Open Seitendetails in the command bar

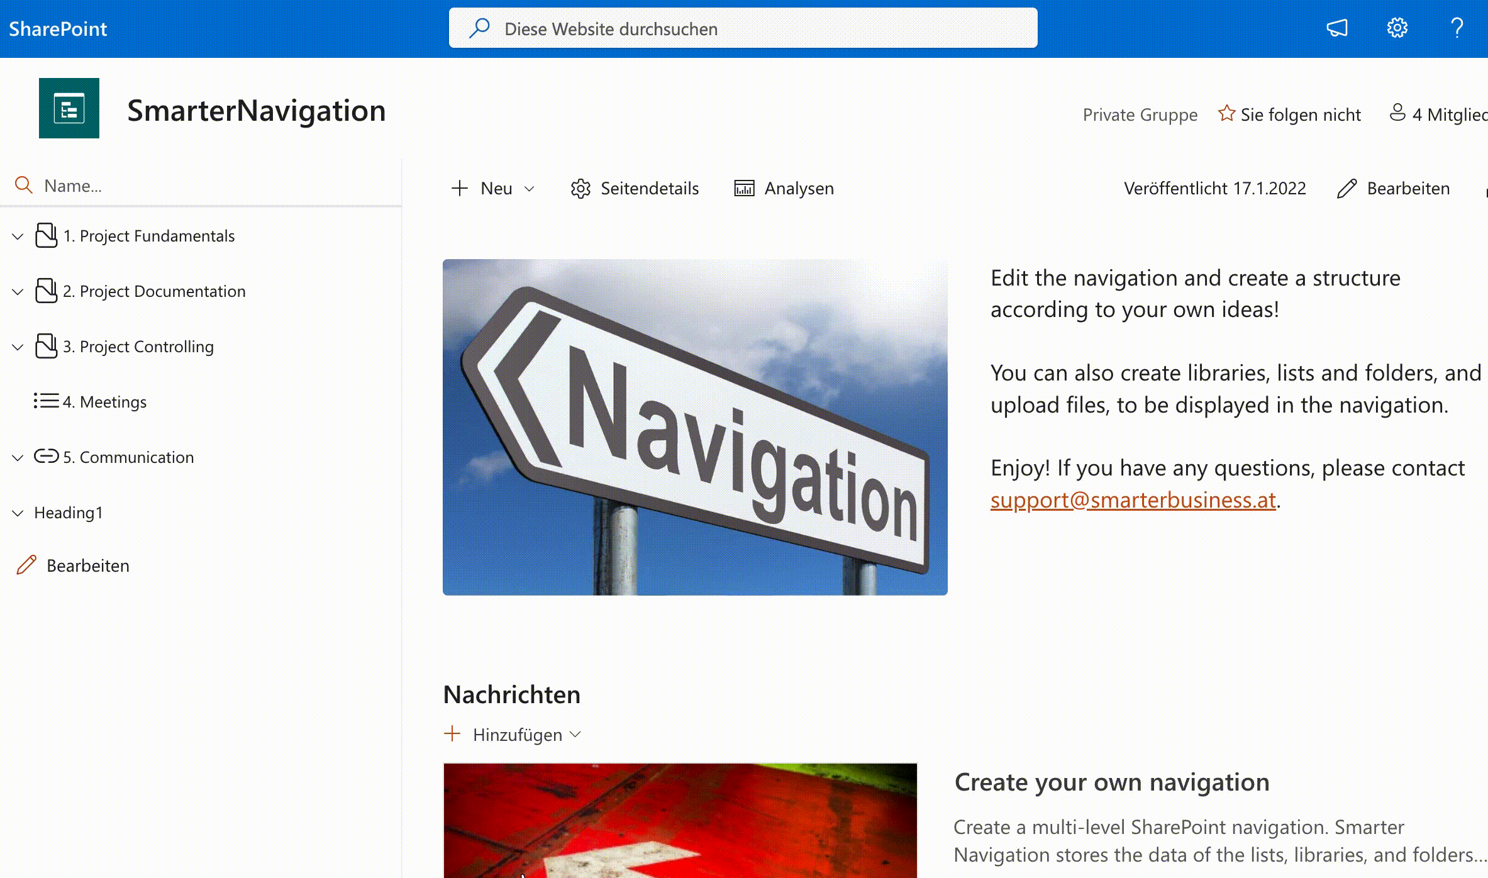(635, 189)
